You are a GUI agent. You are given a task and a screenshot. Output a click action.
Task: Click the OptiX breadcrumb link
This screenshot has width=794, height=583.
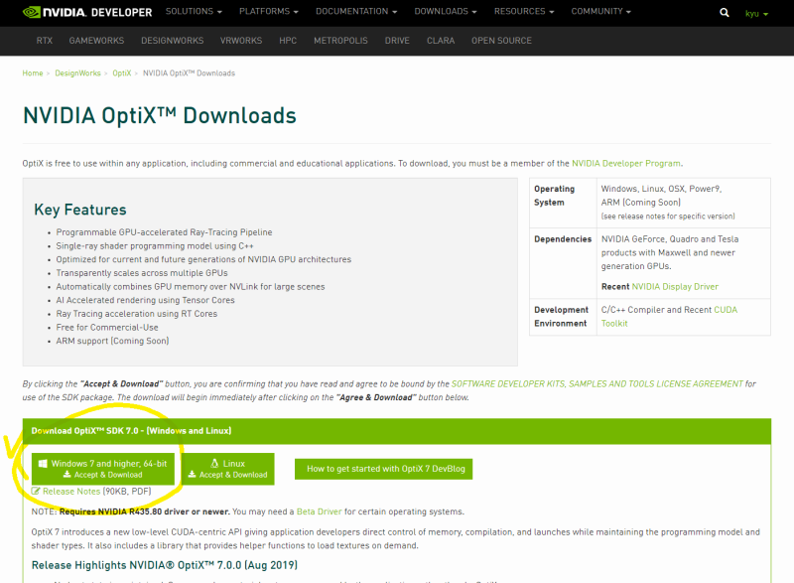coord(122,73)
